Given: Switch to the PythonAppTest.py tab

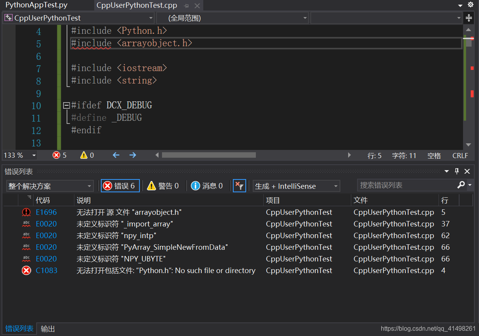Looking at the screenshot, I should pyautogui.click(x=36, y=5).
